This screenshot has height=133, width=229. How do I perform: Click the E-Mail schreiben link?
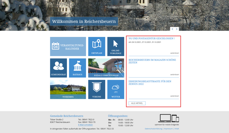pyautogui.click(x=85, y=125)
